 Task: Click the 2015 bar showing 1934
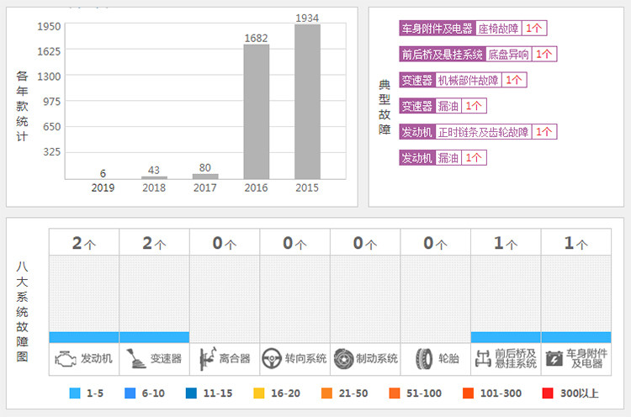(307, 101)
